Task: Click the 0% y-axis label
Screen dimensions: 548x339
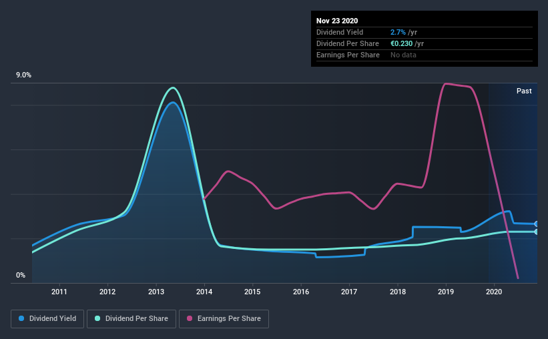Action: click(21, 276)
